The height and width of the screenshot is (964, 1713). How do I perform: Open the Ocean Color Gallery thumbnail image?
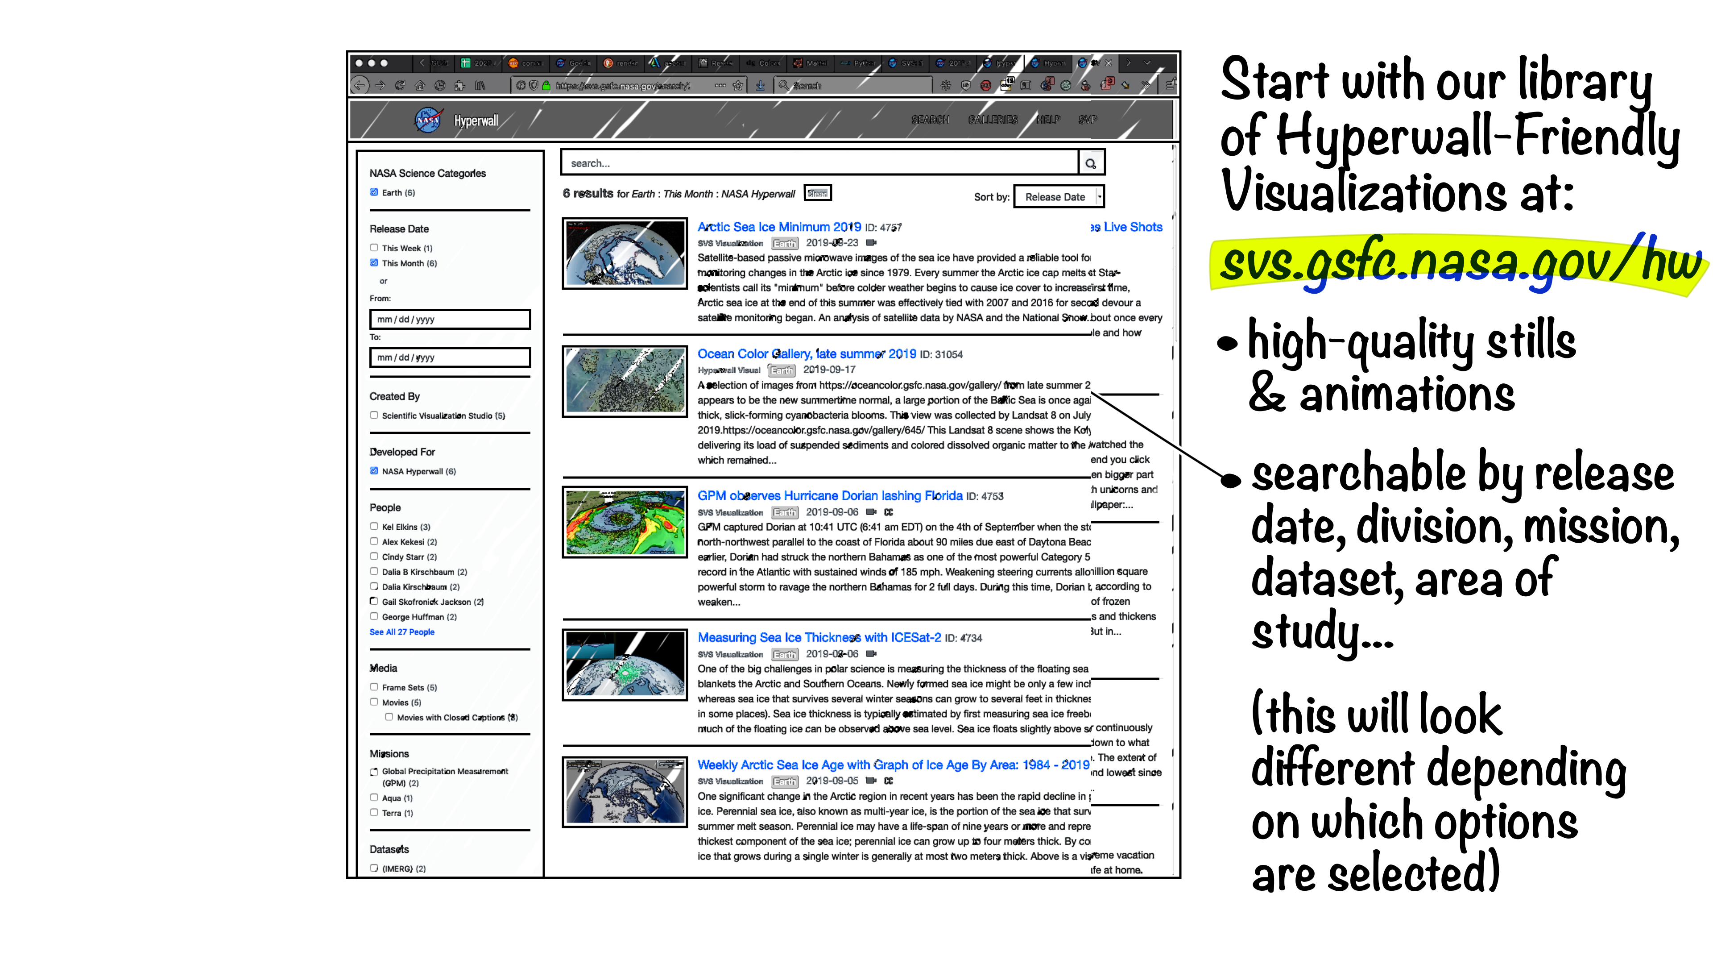tap(625, 381)
